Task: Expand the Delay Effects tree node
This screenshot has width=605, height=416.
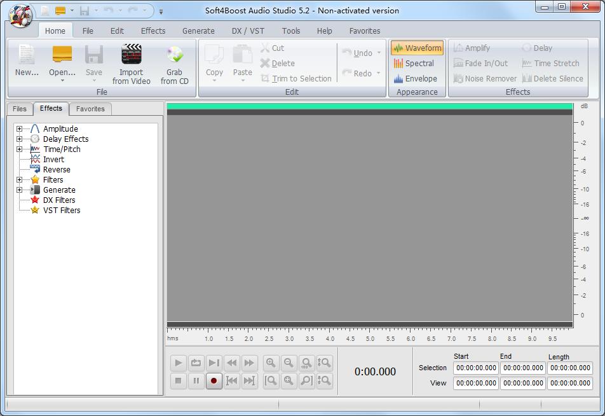Action: click(19, 139)
